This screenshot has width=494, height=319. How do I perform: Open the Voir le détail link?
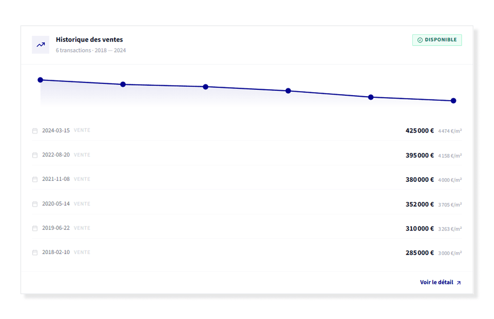[436, 282]
